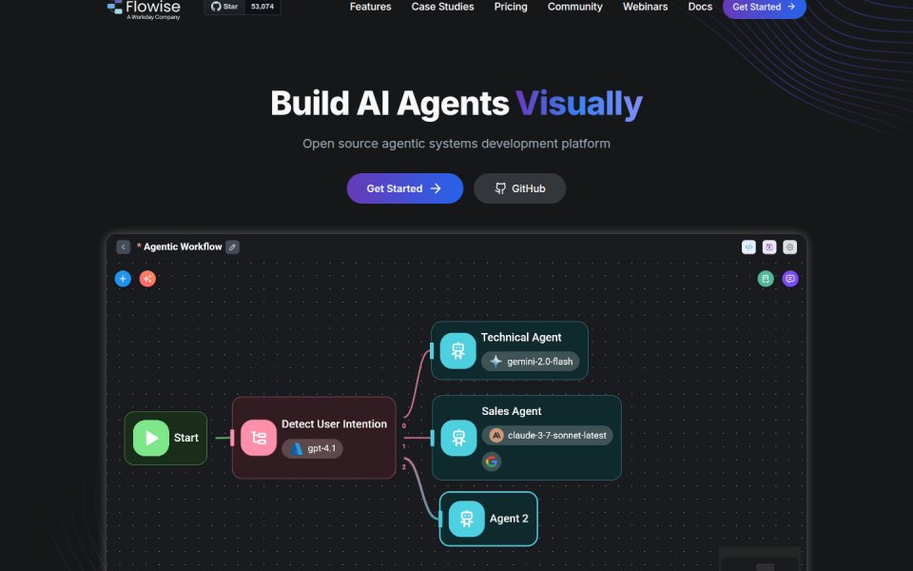This screenshot has height=571, width=913.
Task: Click the Google tool icon in Sales Agent
Action: pos(492,462)
